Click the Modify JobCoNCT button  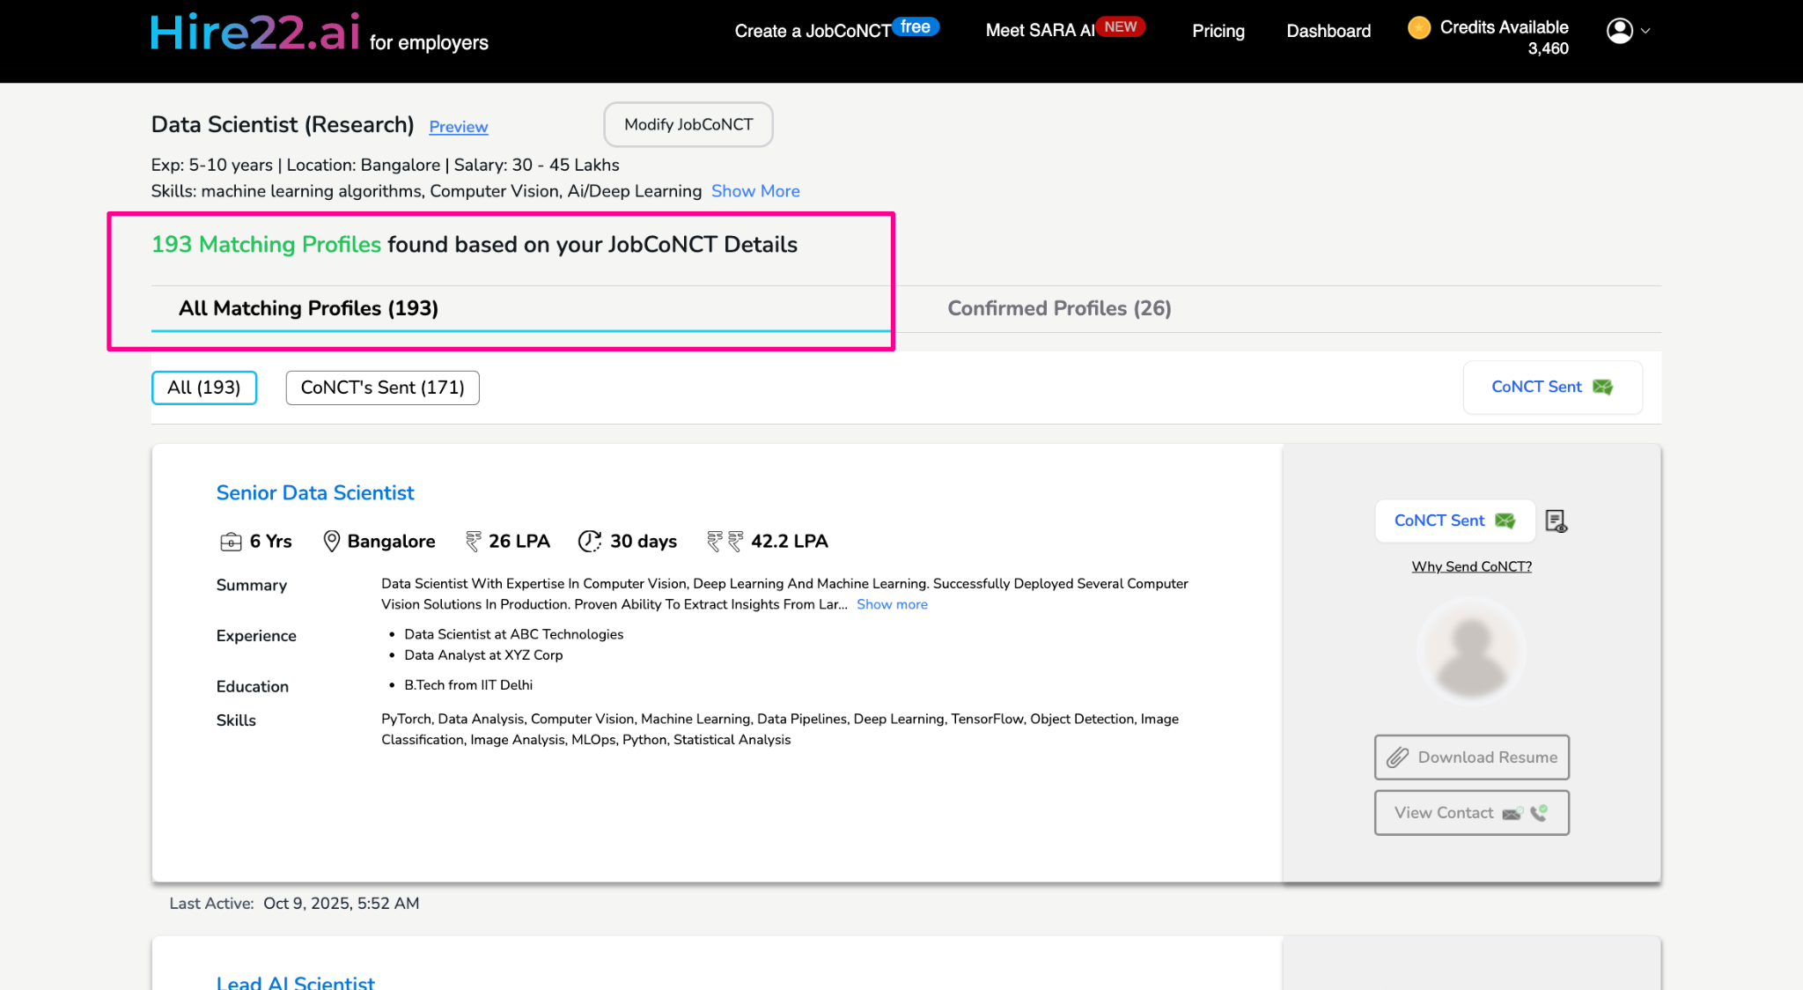tap(688, 125)
